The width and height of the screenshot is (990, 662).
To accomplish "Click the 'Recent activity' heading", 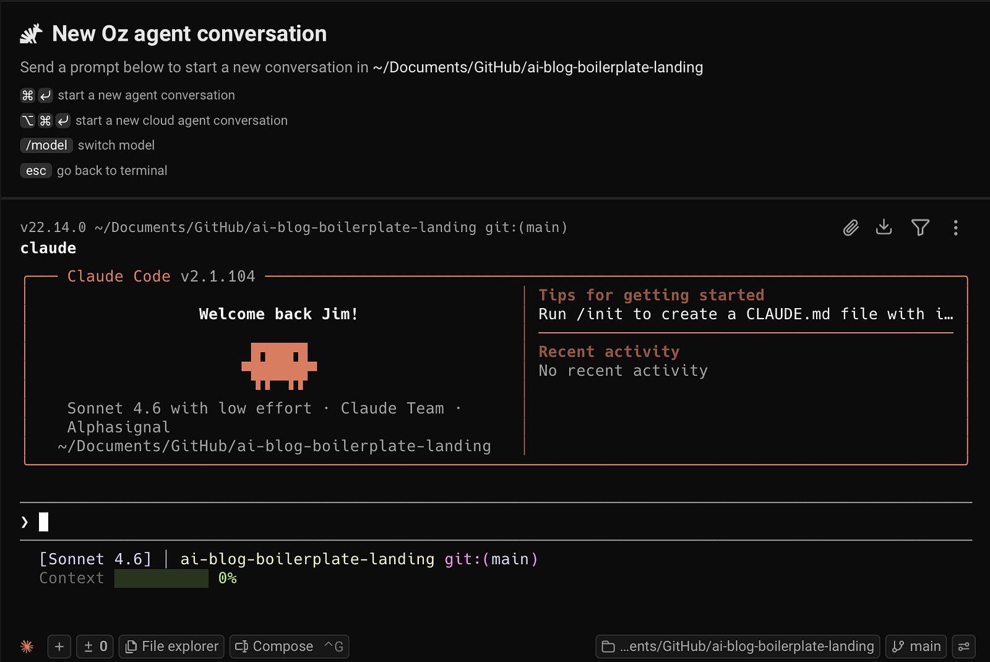I will (x=609, y=351).
